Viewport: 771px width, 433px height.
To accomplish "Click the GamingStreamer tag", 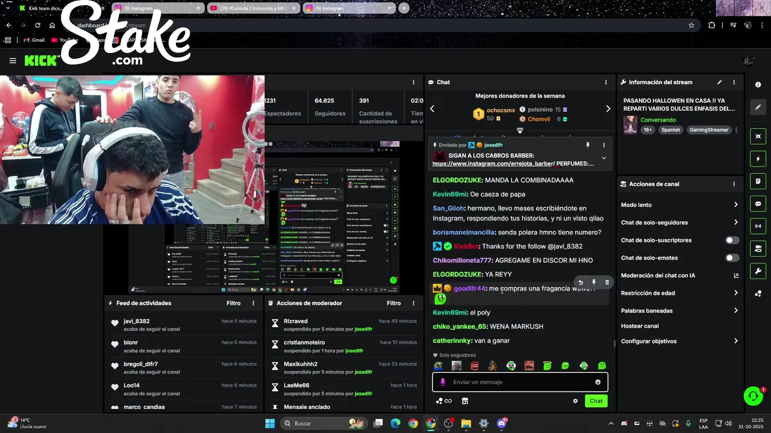I will coord(709,130).
